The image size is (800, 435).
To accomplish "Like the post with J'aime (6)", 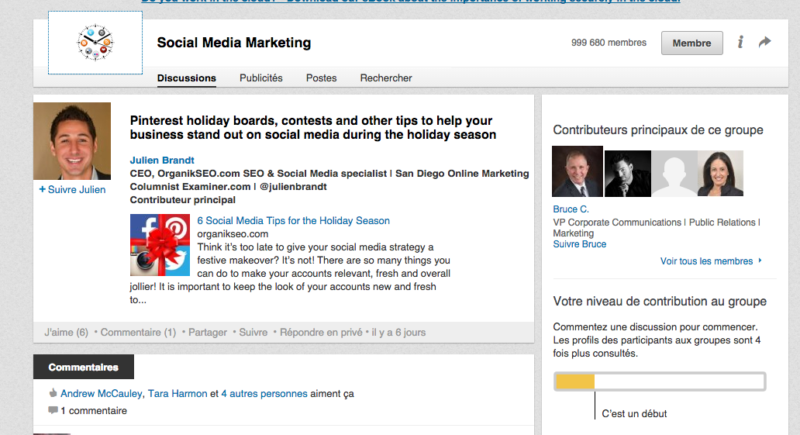I will [67, 333].
